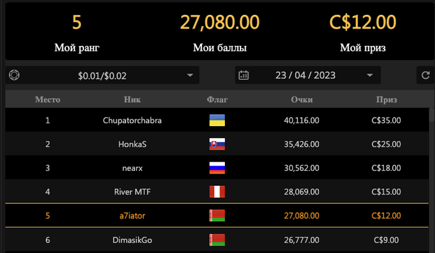Select player Chupatorchabra in the leaderboard
Viewport: 435px width, 253px height.
132,121
